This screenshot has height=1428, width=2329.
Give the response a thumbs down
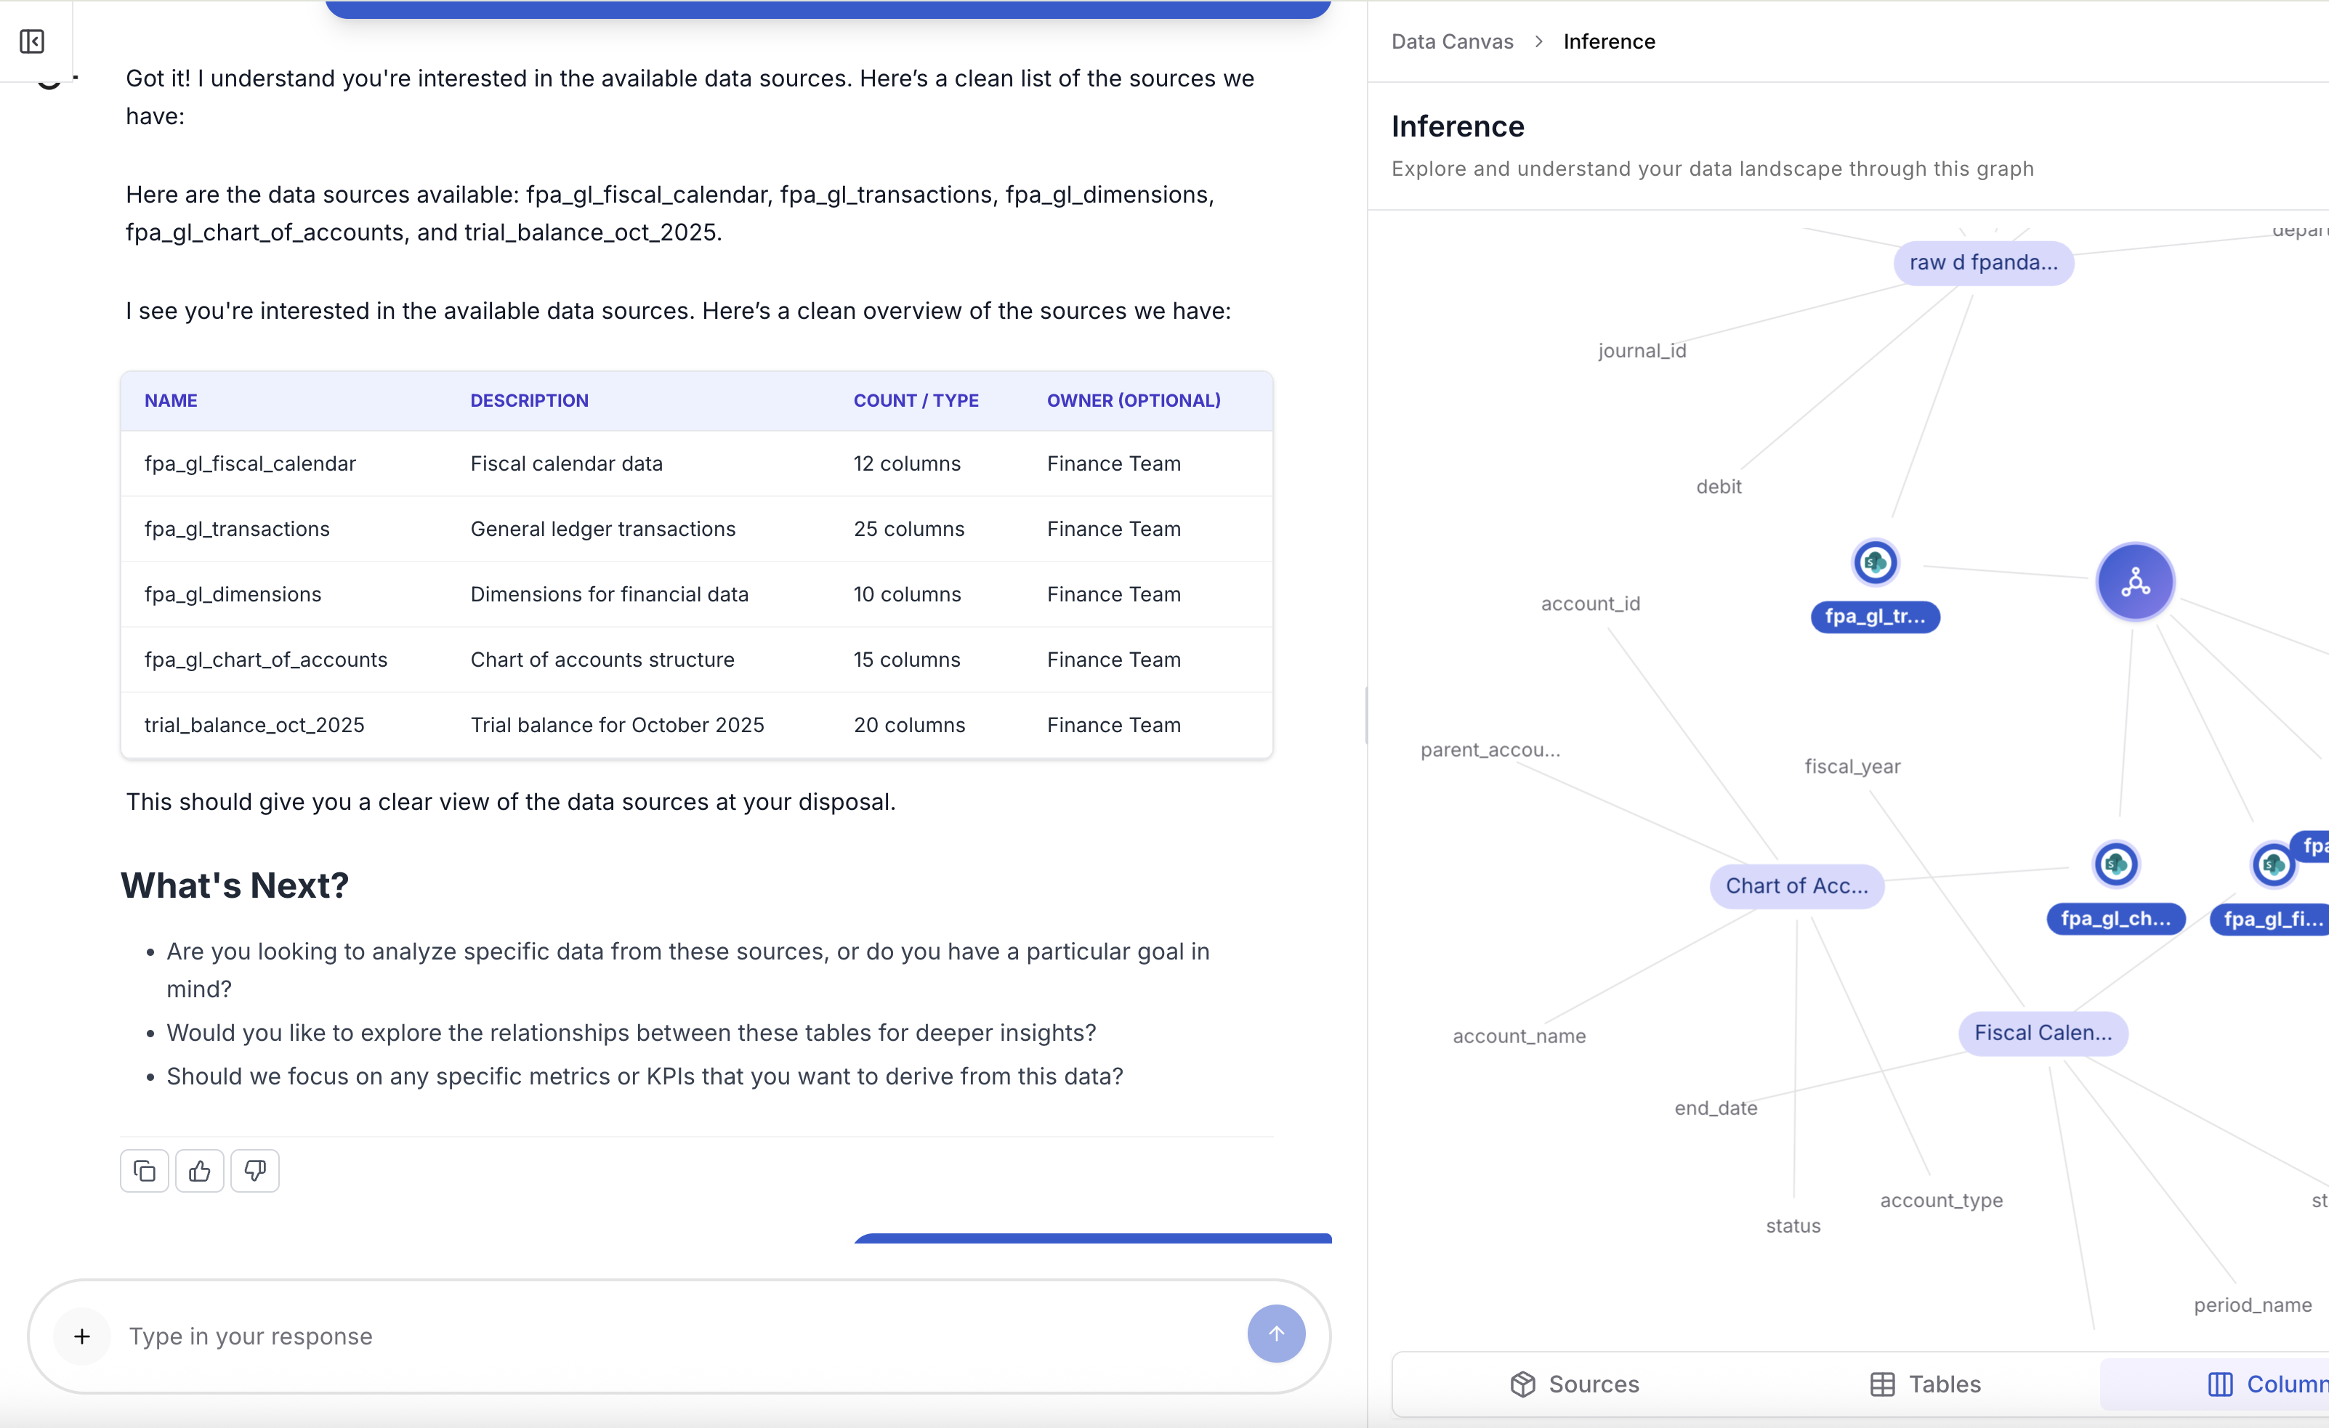pos(254,1171)
